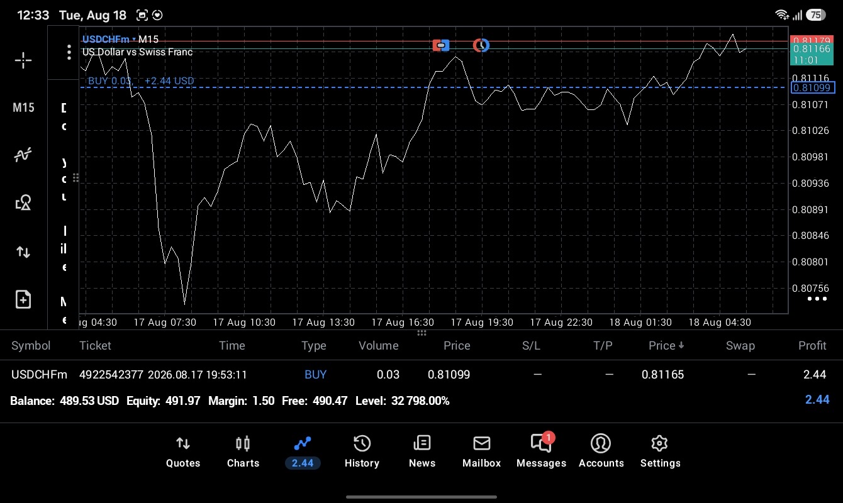Sort by the Swap column header
This screenshot has height=503, width=843.
tap(740, 345)
